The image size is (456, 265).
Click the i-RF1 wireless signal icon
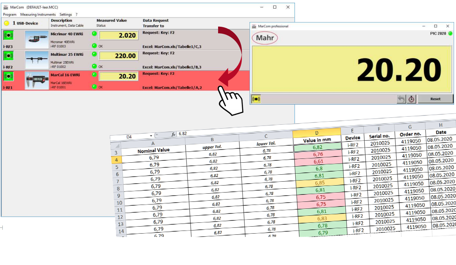pyautogui.click(x=8, y=76)
